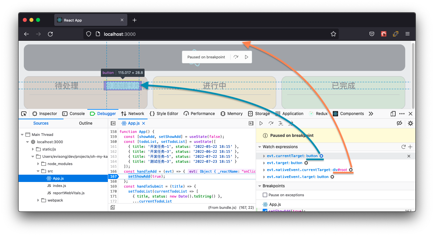The height and width of the screenshot is (236, 434).
Task: Reveal evt.target node in inspector
Action: [306, 163]
